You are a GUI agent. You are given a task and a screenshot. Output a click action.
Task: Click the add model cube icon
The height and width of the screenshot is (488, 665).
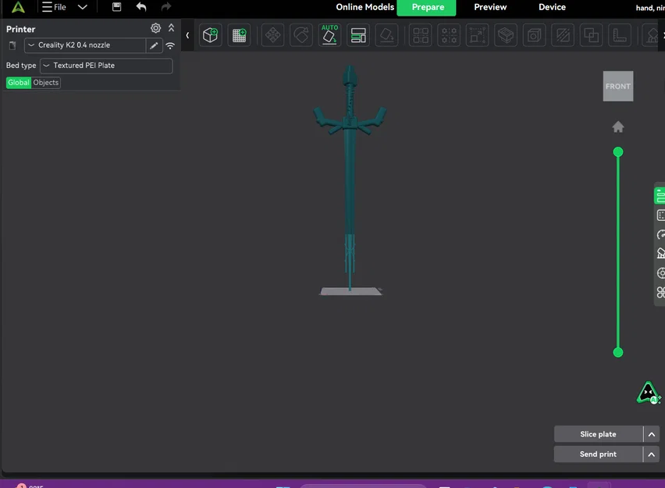pos(210,35)
